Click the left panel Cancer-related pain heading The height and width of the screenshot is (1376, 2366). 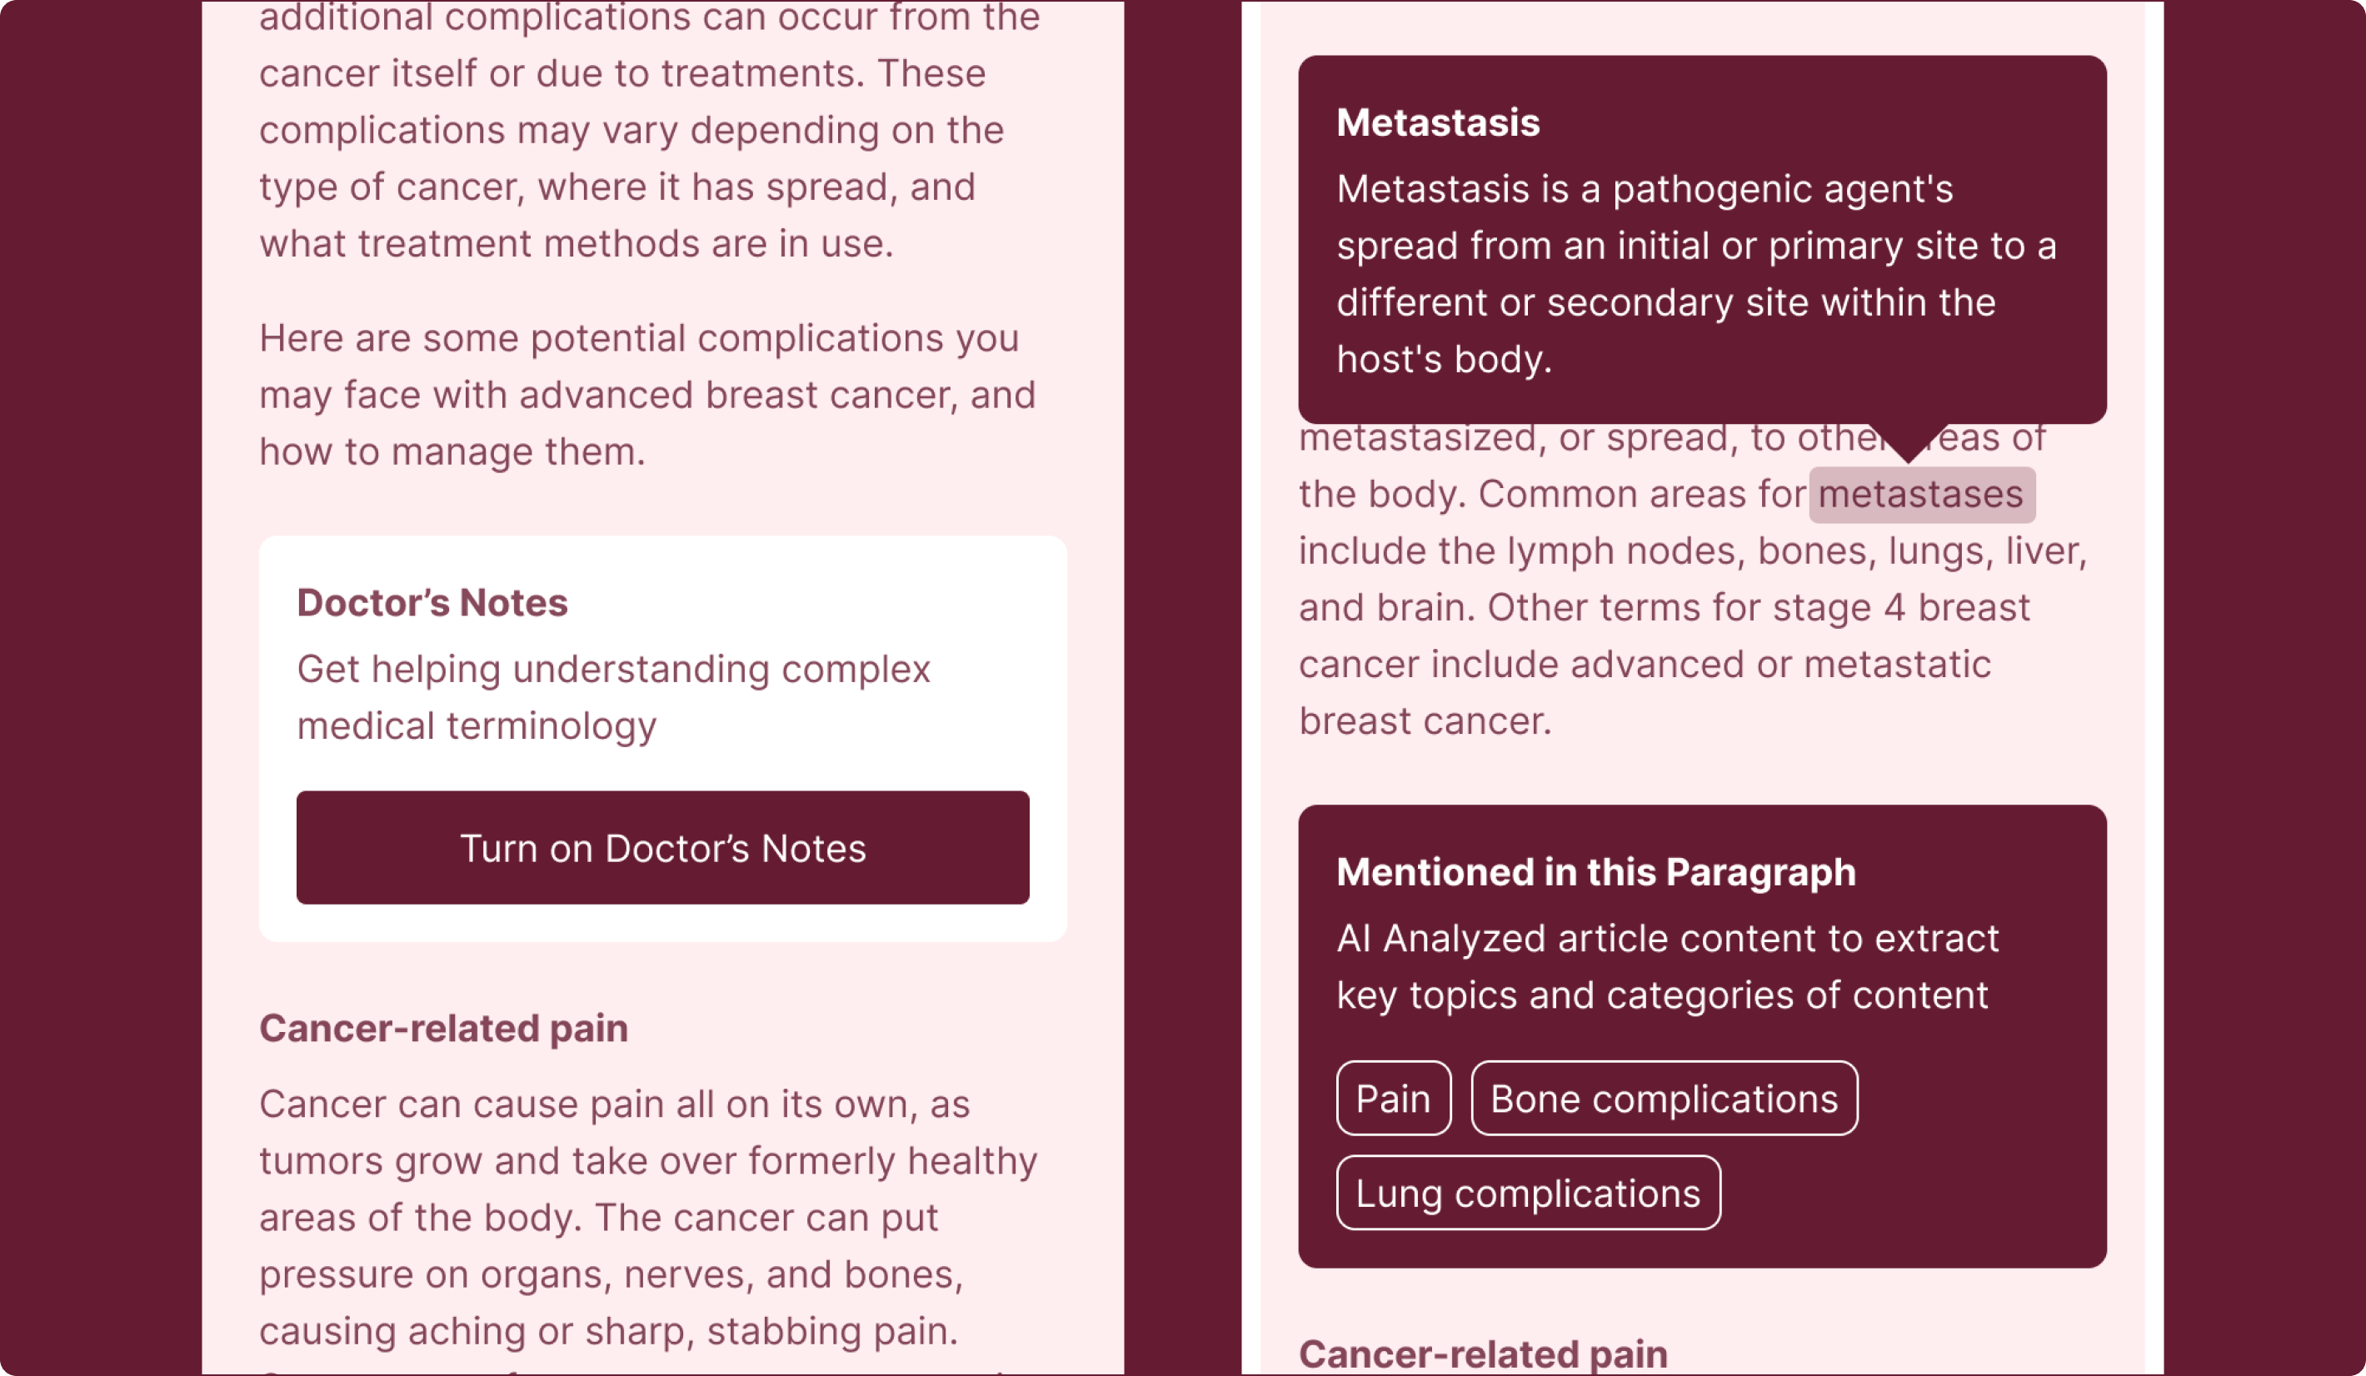(443, 1028)
